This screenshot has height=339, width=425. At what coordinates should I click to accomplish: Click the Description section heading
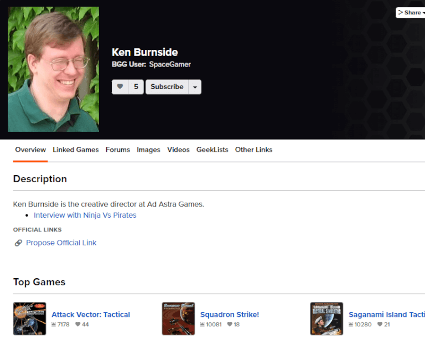point(40,179)
